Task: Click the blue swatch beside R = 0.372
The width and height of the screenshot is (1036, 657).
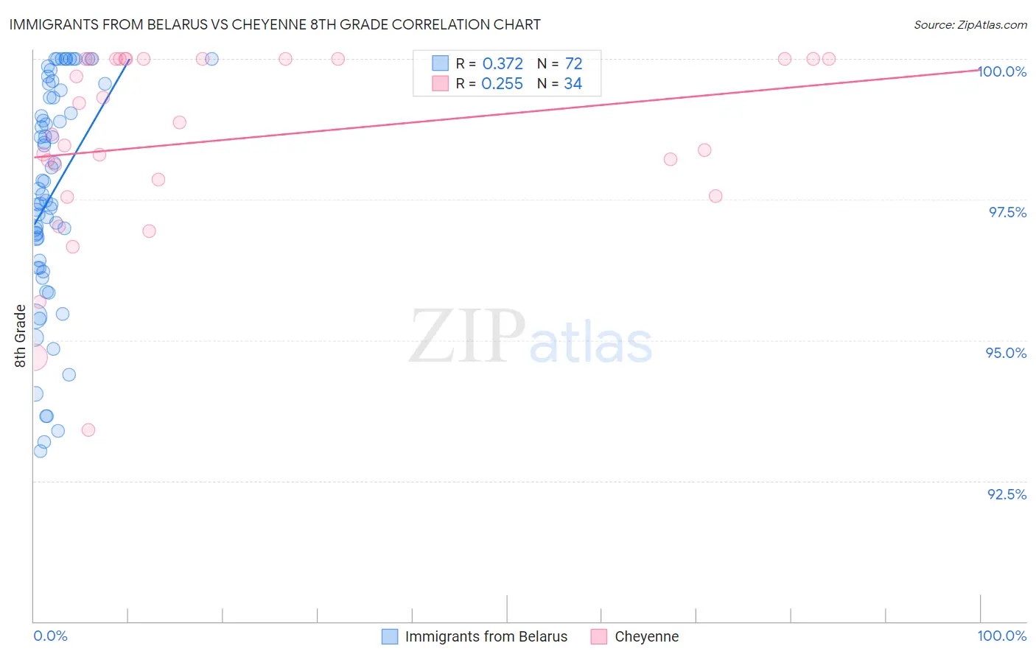Action: [x=440, y=63]
